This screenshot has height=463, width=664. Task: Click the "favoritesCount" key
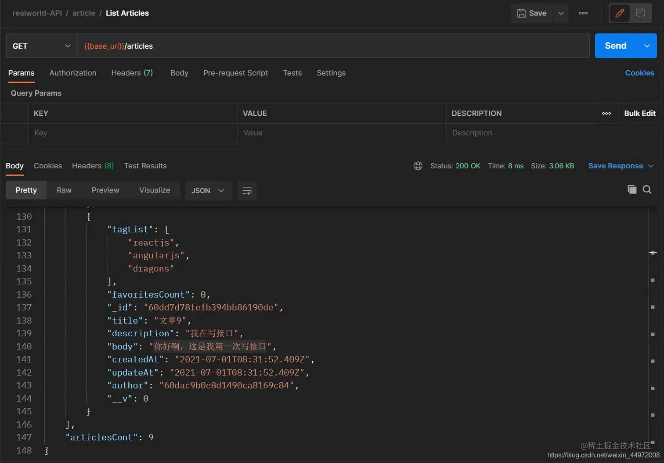(x=148, y=294)
